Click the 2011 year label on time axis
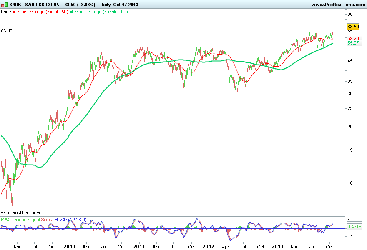The height and width of the screenshot is (250, 367). click(139, 247)
